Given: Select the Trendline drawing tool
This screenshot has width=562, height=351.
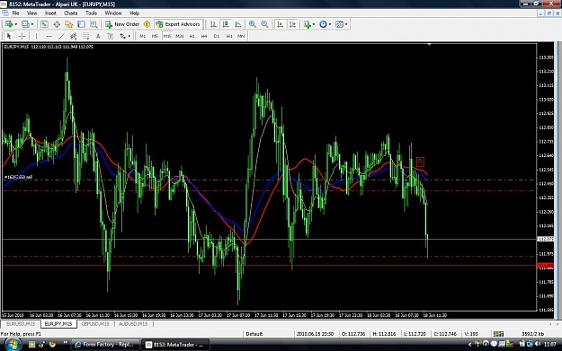Looking at the screenshot, I should (61, 36).
